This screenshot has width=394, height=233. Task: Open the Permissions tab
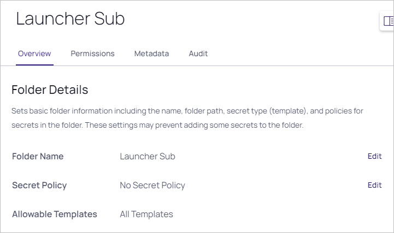pyautogui.click(x=92, y=53)
